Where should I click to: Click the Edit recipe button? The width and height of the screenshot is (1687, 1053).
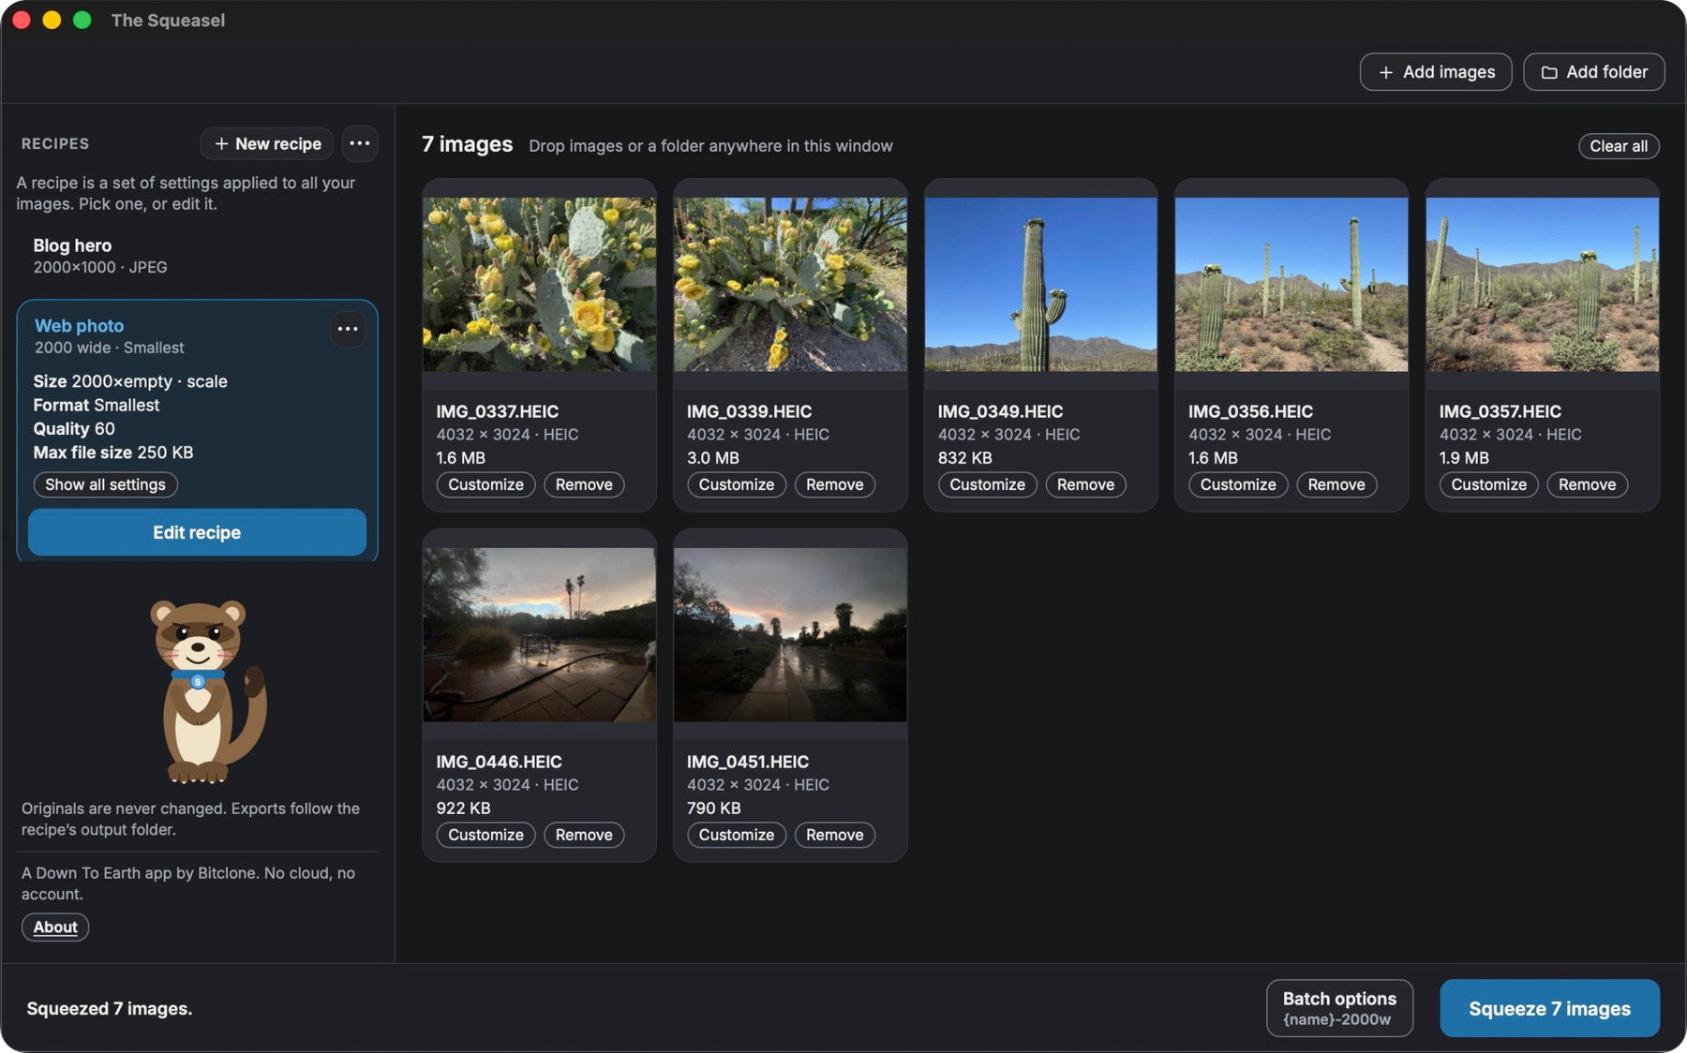[x=197, y=532]
